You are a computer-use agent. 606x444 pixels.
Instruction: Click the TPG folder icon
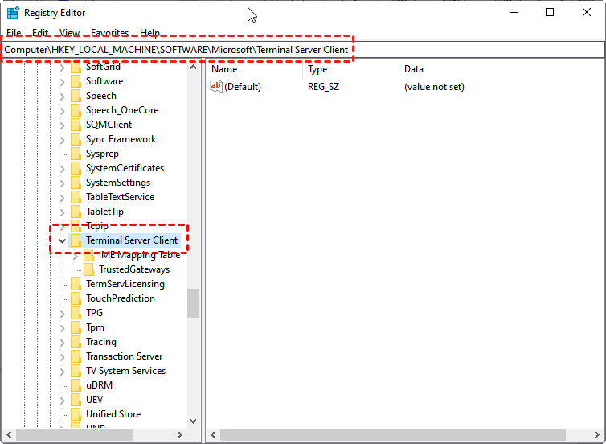(76, 313)
